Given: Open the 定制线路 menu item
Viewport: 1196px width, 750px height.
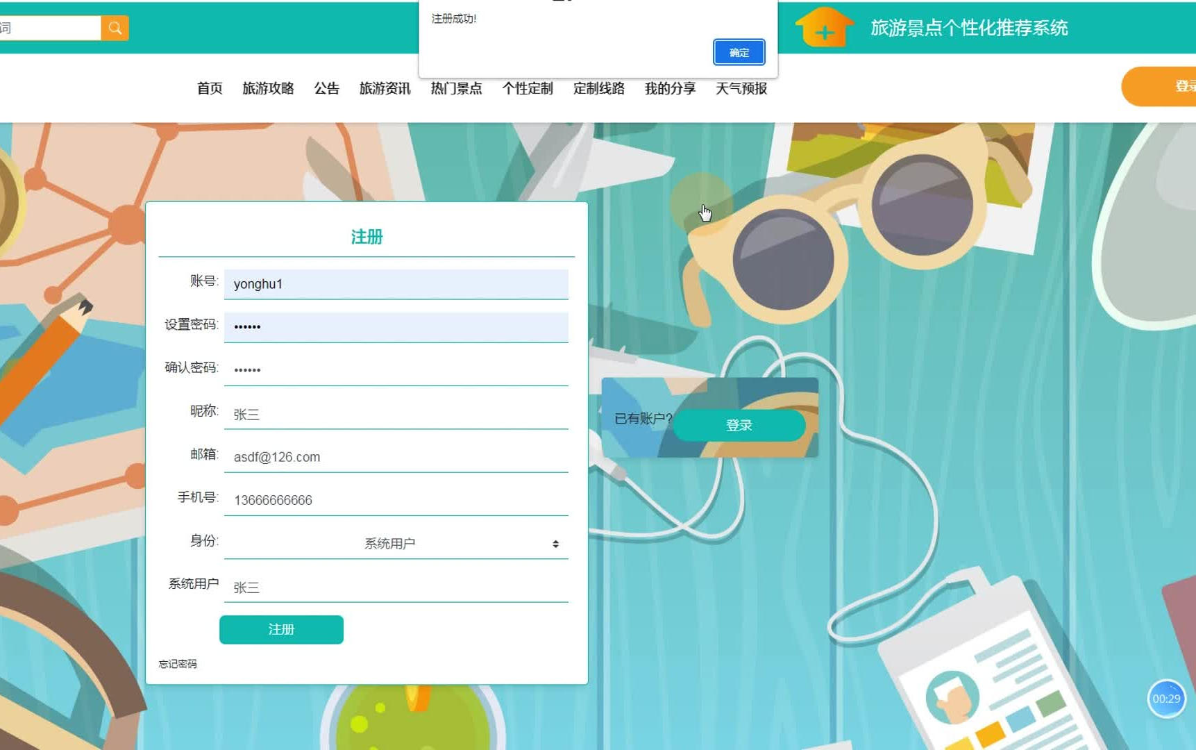Looking at the screenshot, I should pos(599,88).
